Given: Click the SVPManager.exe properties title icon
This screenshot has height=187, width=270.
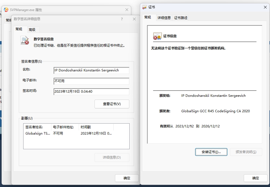Looking at the screenshot, I should pos(6,10).
